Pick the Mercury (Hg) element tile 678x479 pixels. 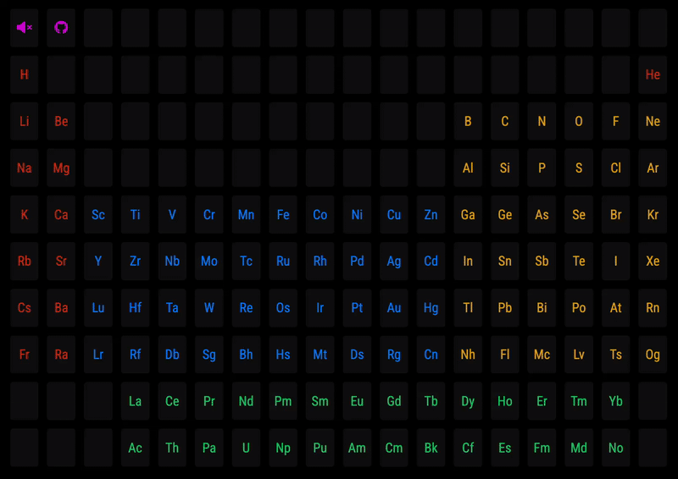click(431, 308)
